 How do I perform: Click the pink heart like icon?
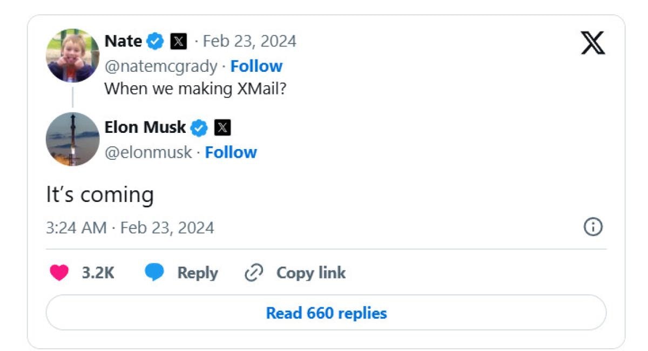(x=59, y=273)
